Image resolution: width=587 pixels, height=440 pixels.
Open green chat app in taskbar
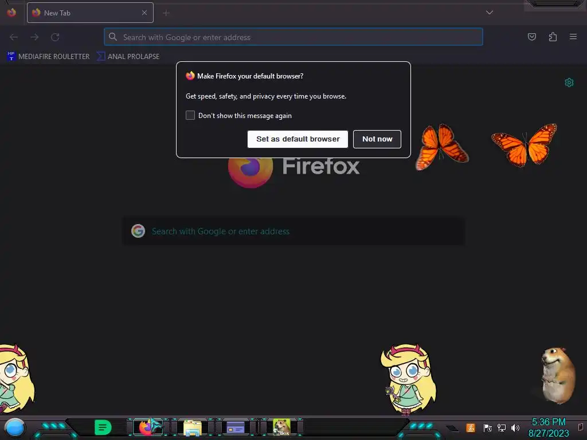pos(103,427)
